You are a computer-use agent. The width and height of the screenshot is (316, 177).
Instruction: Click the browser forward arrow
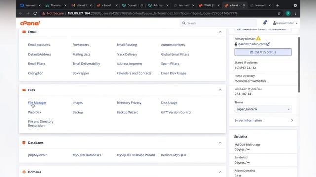coord(28,13)
